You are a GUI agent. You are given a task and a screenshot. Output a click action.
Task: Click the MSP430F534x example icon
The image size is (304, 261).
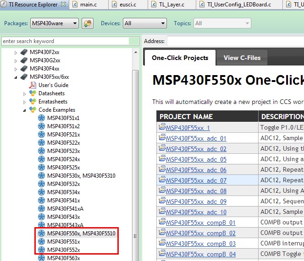click(x=41, y=192)
